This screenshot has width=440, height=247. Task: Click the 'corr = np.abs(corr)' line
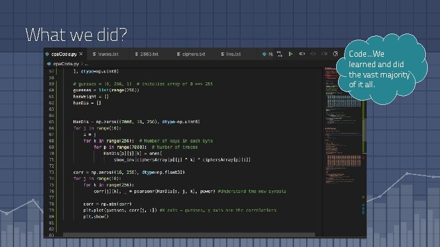[x=107, y=204]
